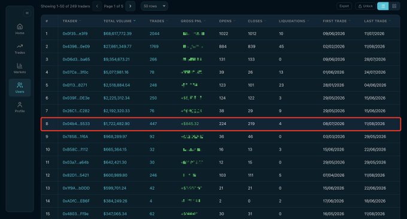
Task: Open the Home section in the sidebar
Action: click(x=20, y=29)
